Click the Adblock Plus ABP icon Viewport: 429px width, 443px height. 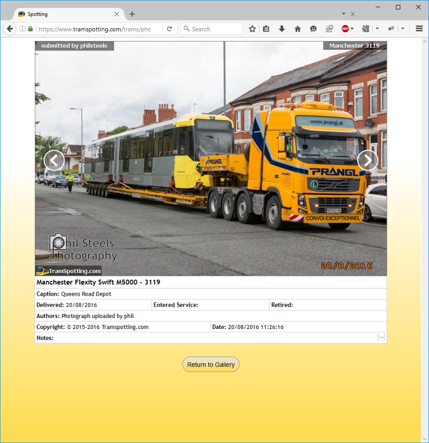345,29
